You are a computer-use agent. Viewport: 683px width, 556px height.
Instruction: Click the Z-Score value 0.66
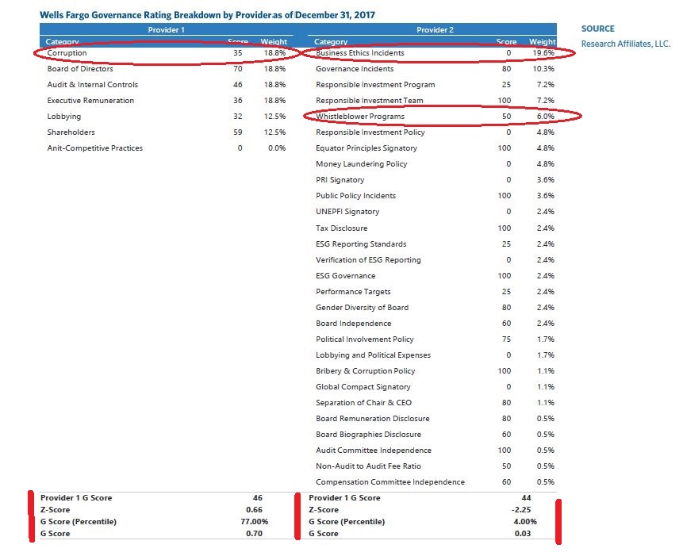coord(254,510)
